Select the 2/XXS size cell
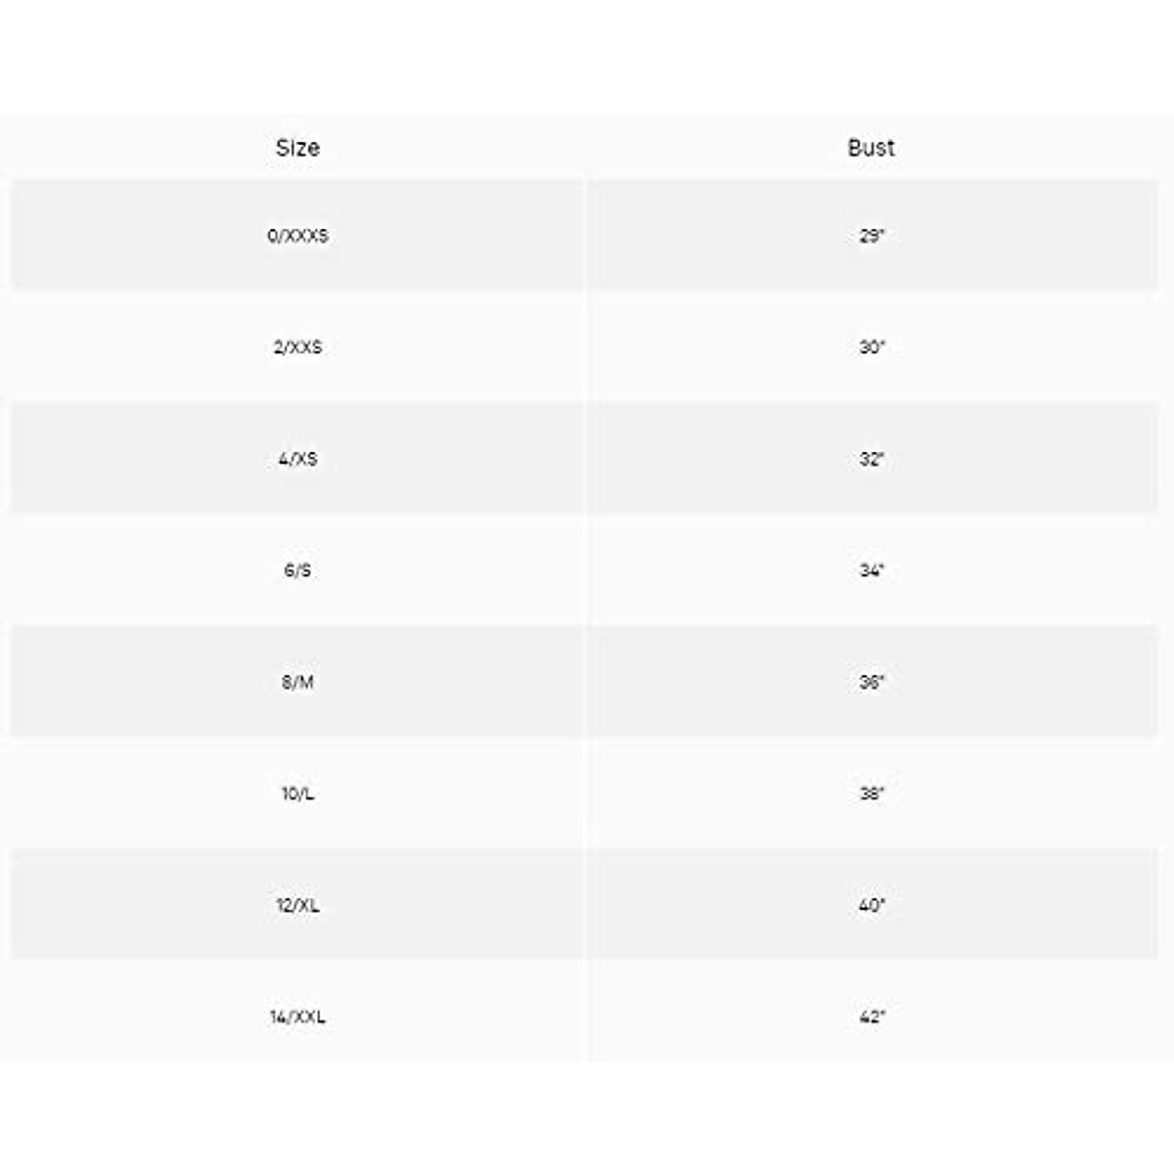The width and height of the screenshot is (1174, 1174). pyautogui.click(x=297, y=347)
